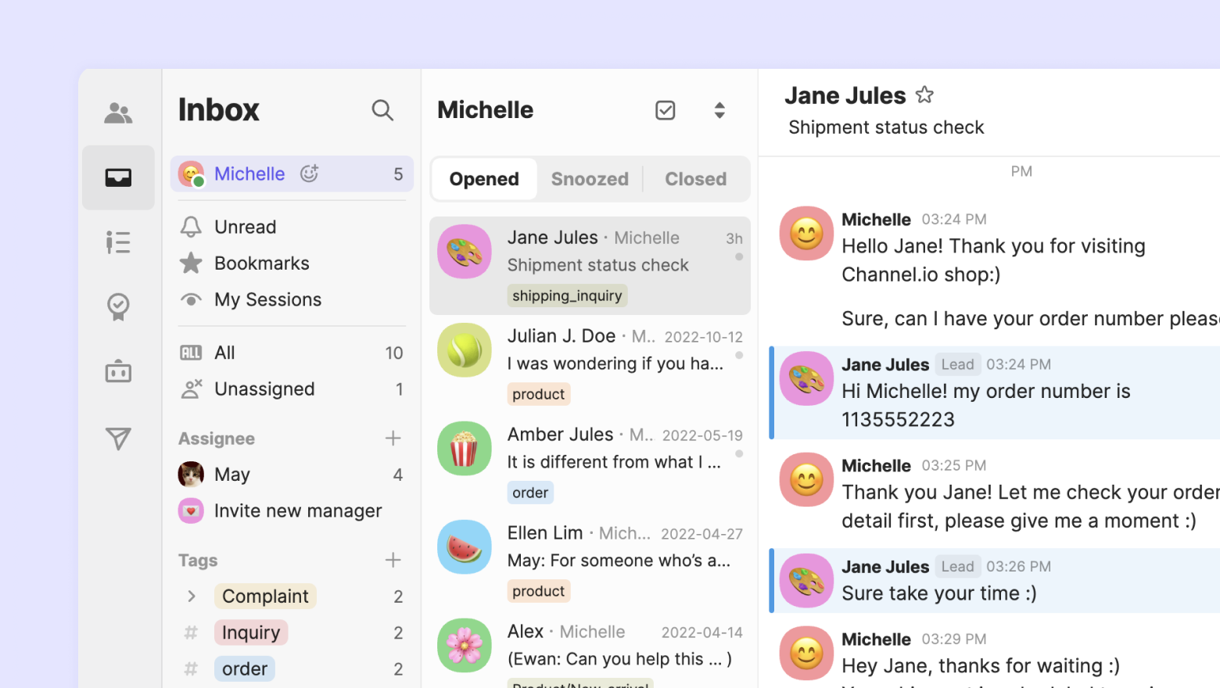Click the Lead badge on 03:24 PM message

click(x=958, y=364)
